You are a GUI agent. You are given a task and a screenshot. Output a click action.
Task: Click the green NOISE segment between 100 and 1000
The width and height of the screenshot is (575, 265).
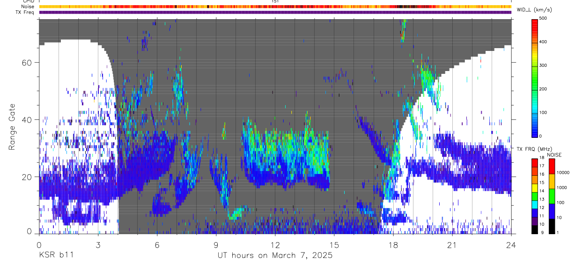click(x=552, y=195)
